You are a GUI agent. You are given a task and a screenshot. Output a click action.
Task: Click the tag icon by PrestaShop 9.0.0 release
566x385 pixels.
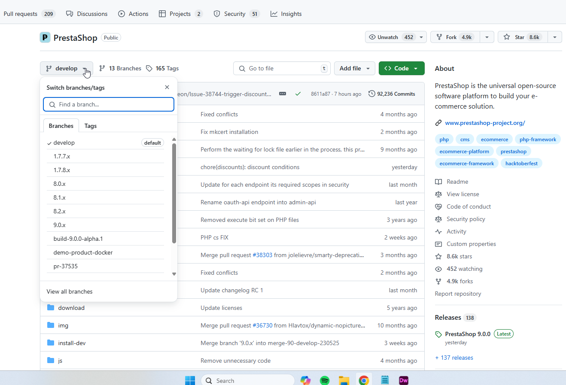pyautogui.click(x=438, y=334)
